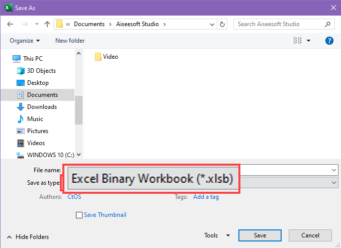Click the Video folder icon
341x248 pixels.
(x=98, y=57)
